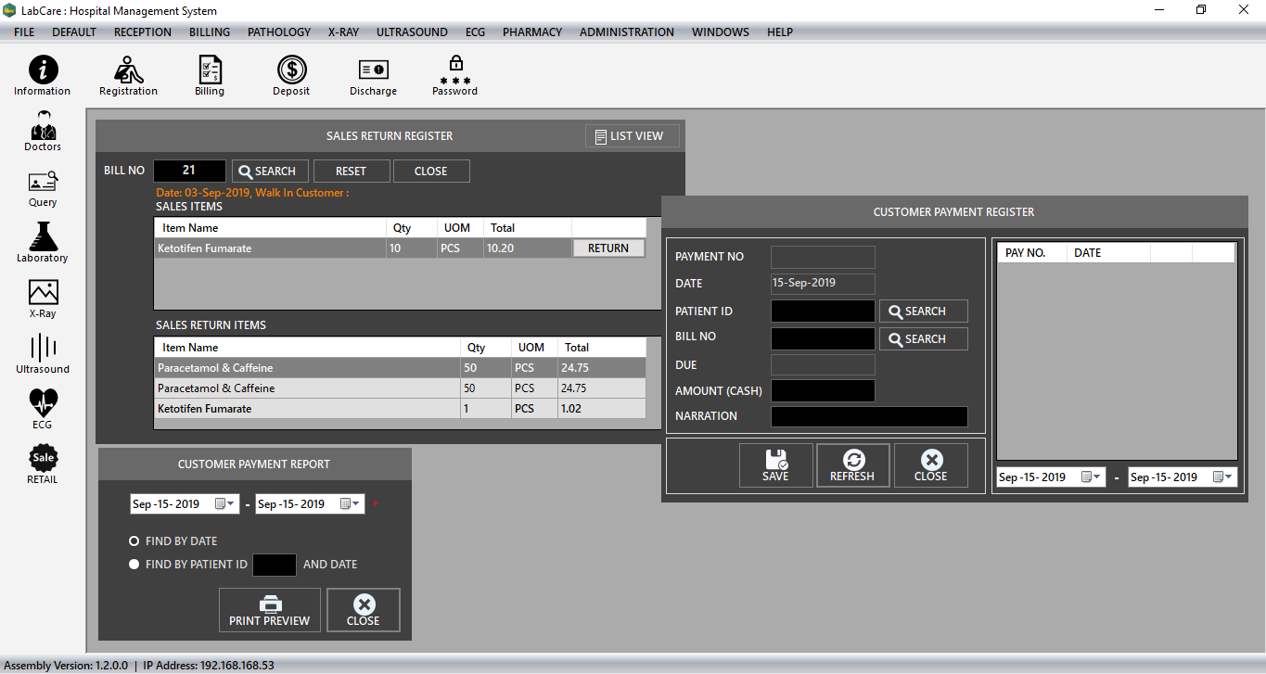This screenshot has height=674, width=1266.
Task: Open the RECEPTION menu
Action: coord(143,32)
